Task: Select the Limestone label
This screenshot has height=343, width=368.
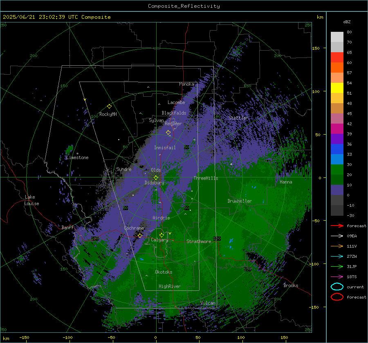Action: coord(77,157)
